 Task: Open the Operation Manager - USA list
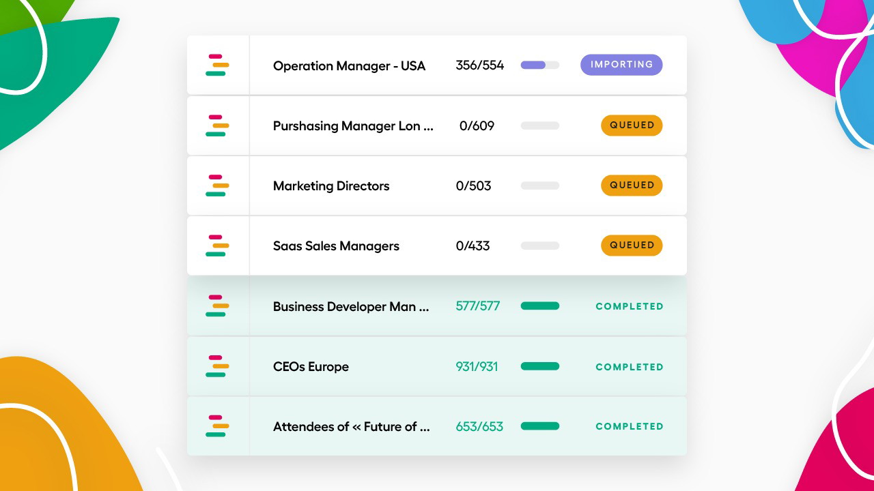349,66
